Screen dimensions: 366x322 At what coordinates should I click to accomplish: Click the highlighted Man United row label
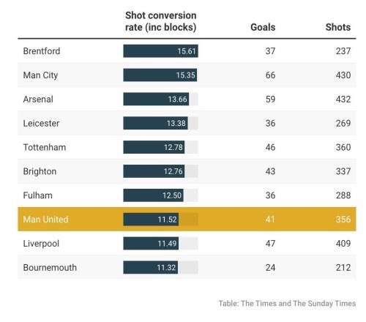[x=45, y=220]
